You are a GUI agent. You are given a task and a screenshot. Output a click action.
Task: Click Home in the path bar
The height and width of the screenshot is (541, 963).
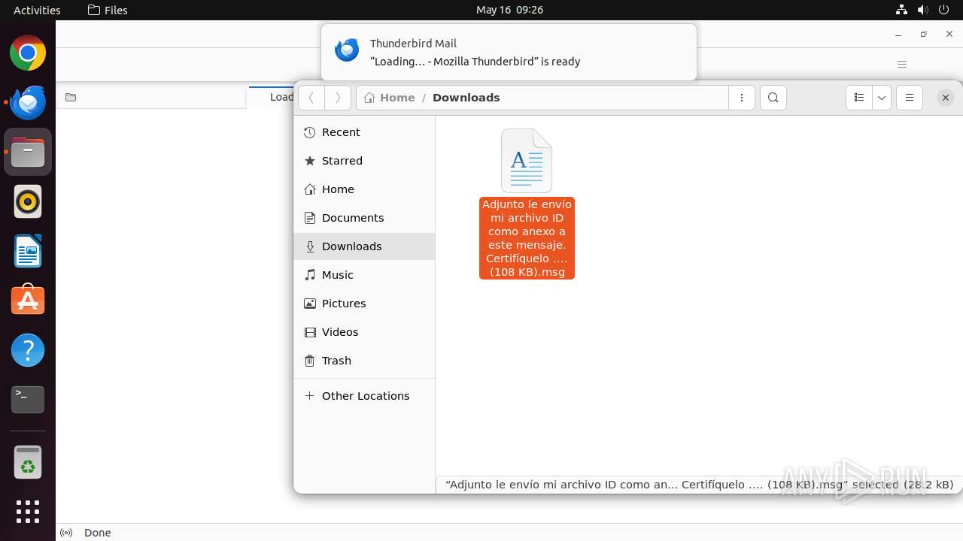[x=389, y=98]
